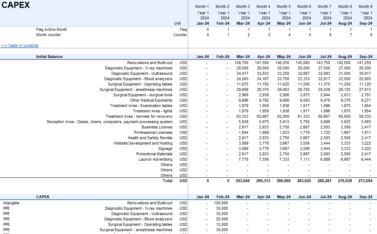Viewport: 377px width, 234px height.
Task: Open the Table of contents link
Action: click(20, 46)
